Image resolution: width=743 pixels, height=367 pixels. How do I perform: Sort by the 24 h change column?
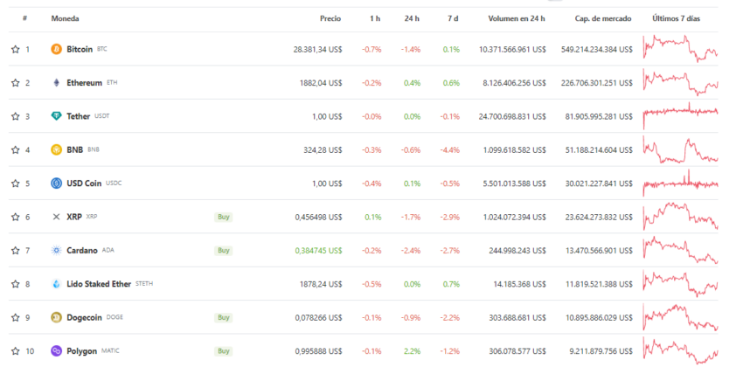(x=411, y=18)
